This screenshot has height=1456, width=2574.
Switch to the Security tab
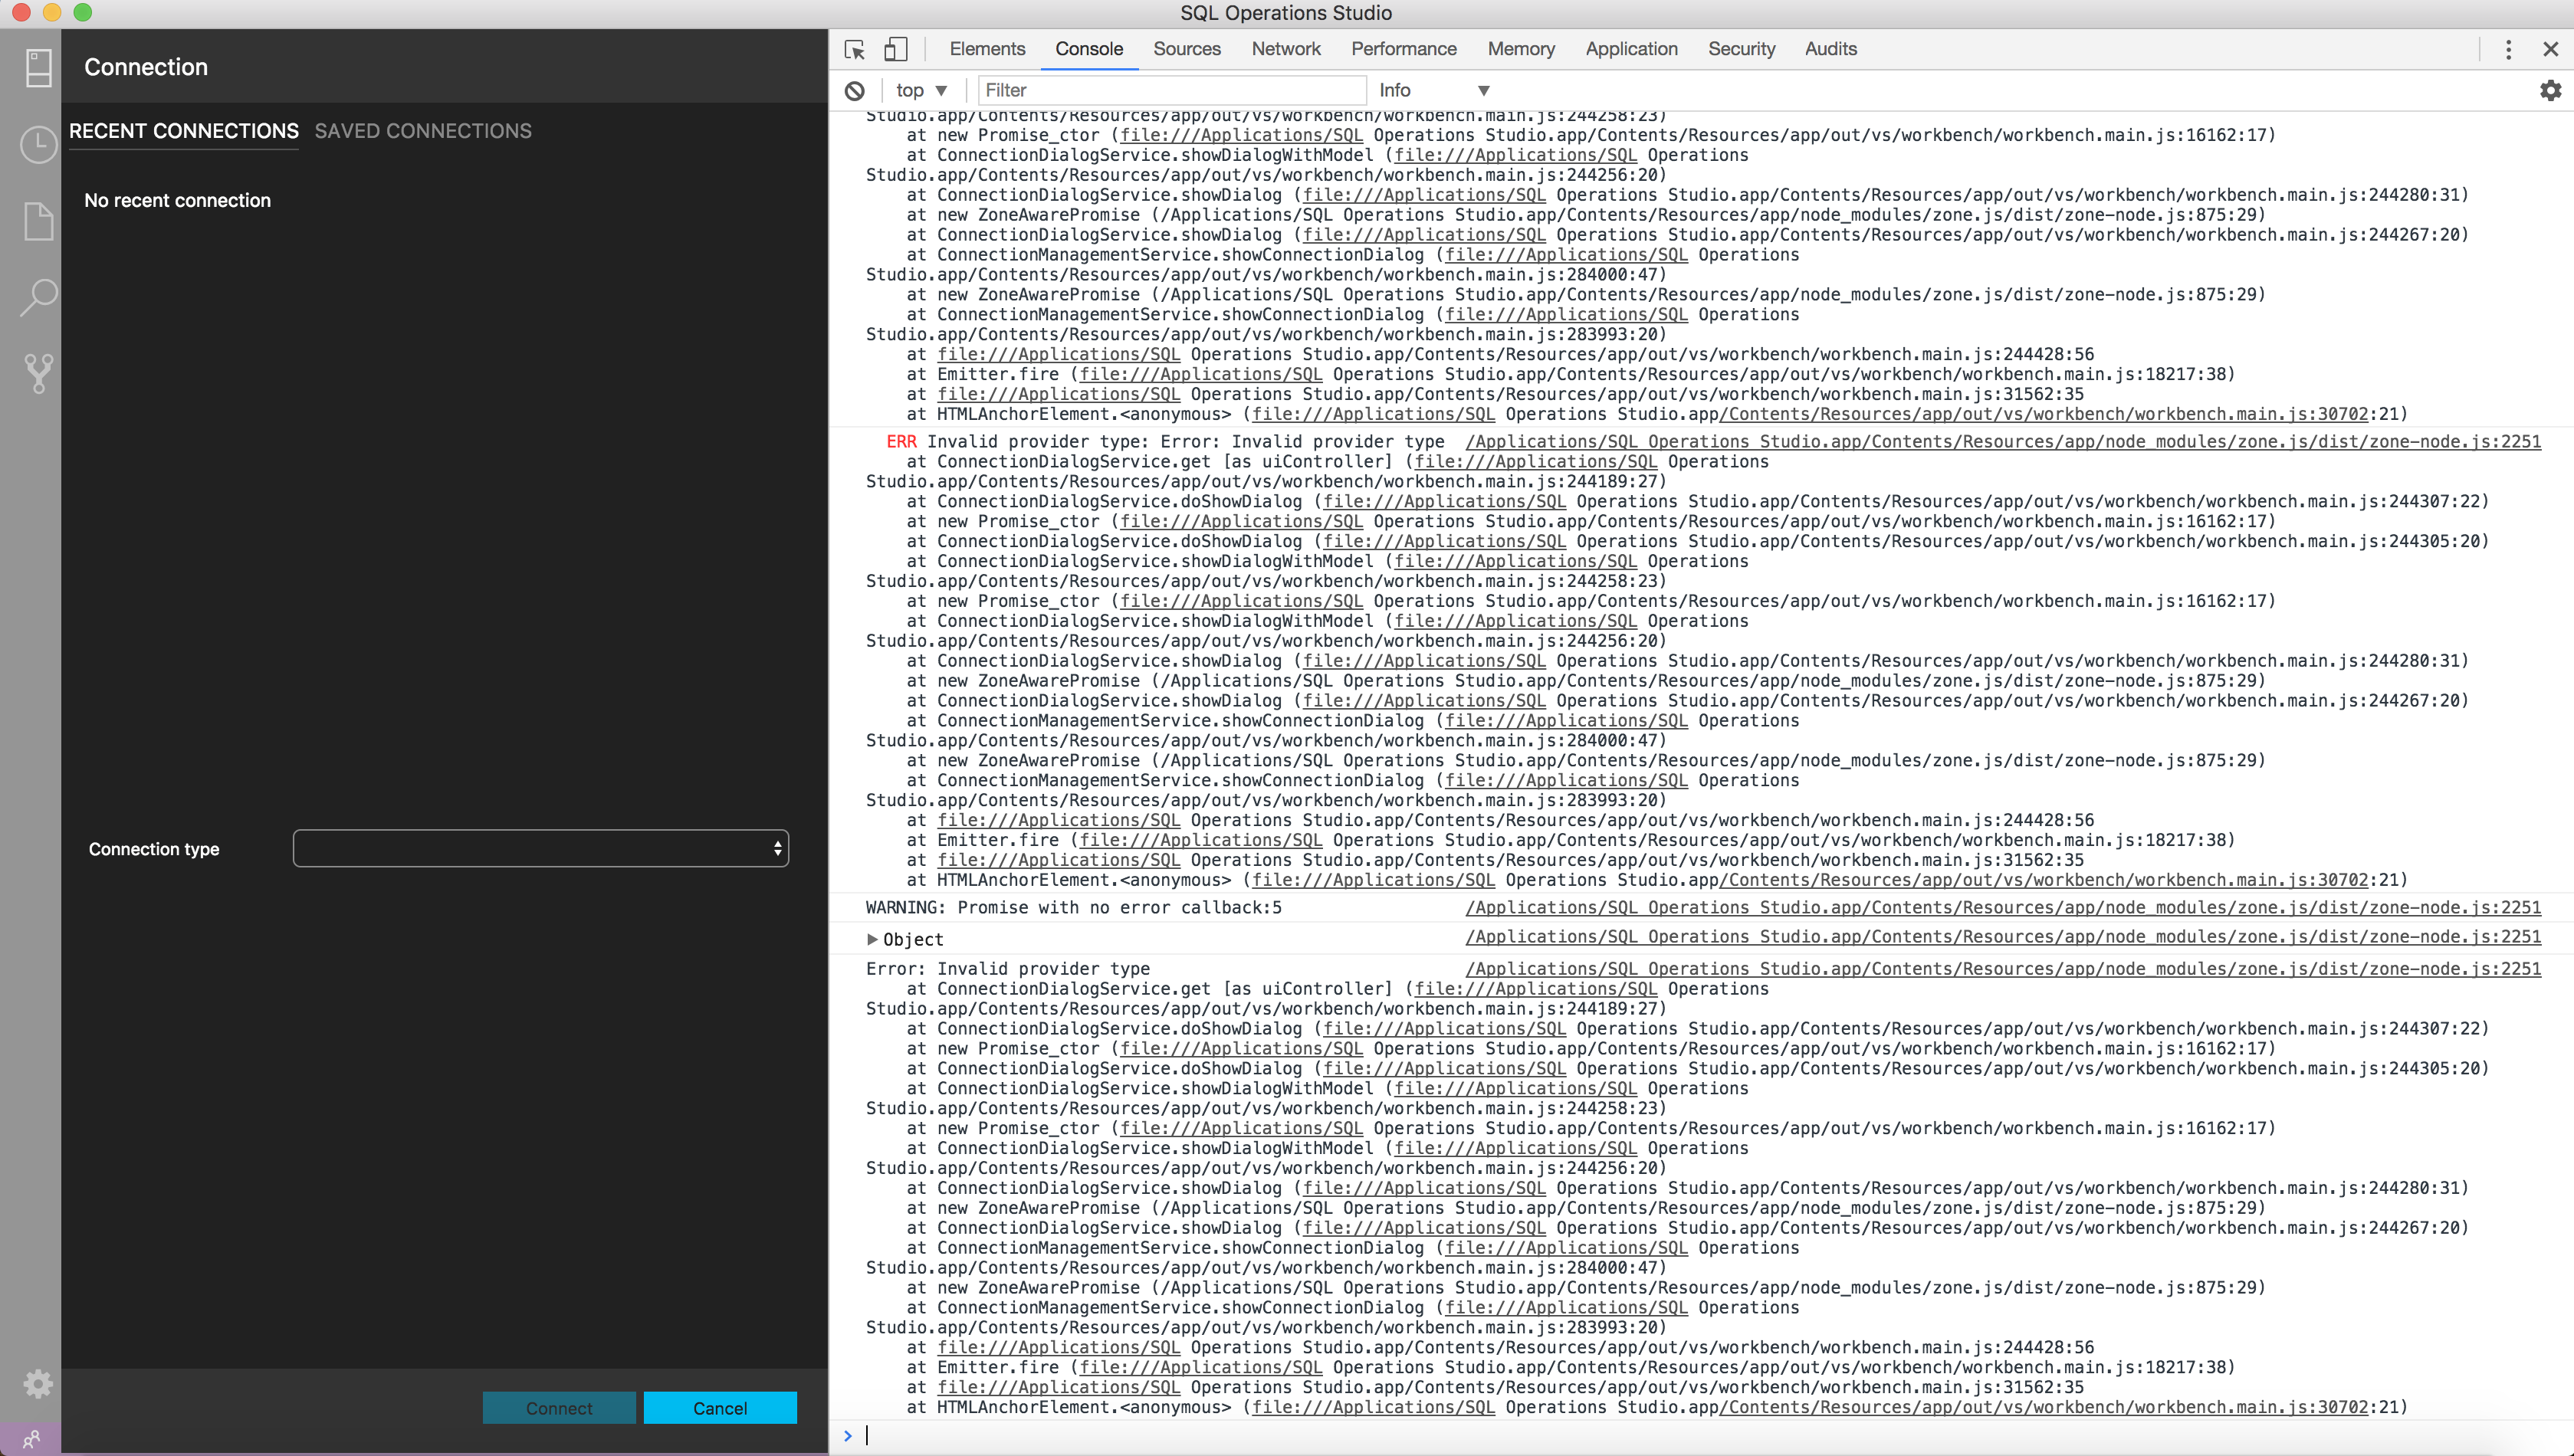click(1741, 49)
